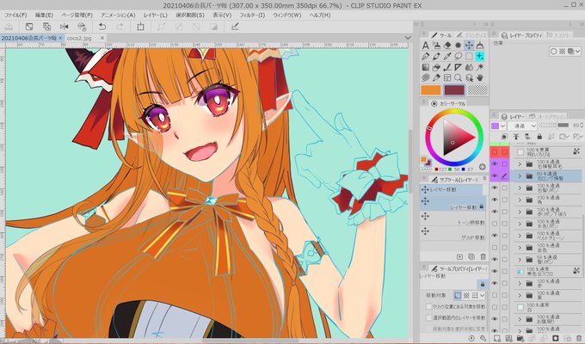Open the layer color purple swatch dropdown
Screen dimensions: 585x344
pos(498,126)
